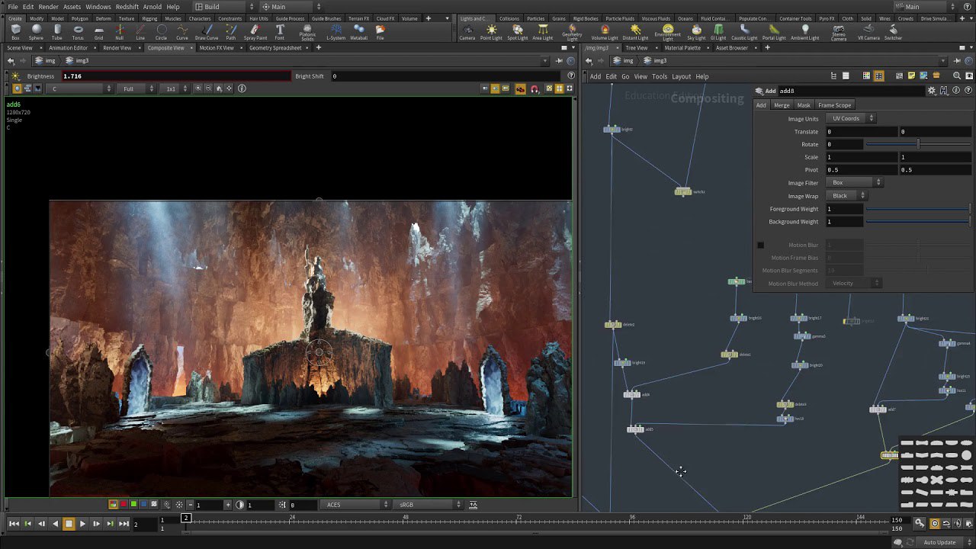Select the Spray Paint tool
The image size is (976, 549).
click(x=255, y=32)
